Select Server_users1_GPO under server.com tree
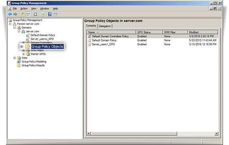Viewport: 229px width, 145px height. [x=42, y=39]
